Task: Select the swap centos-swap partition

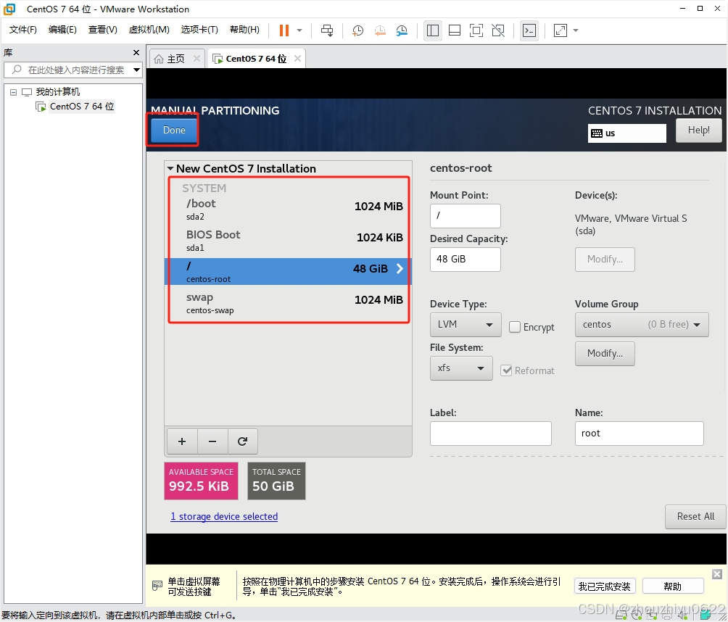Action: pyautogui.click(x=289, y=303)
